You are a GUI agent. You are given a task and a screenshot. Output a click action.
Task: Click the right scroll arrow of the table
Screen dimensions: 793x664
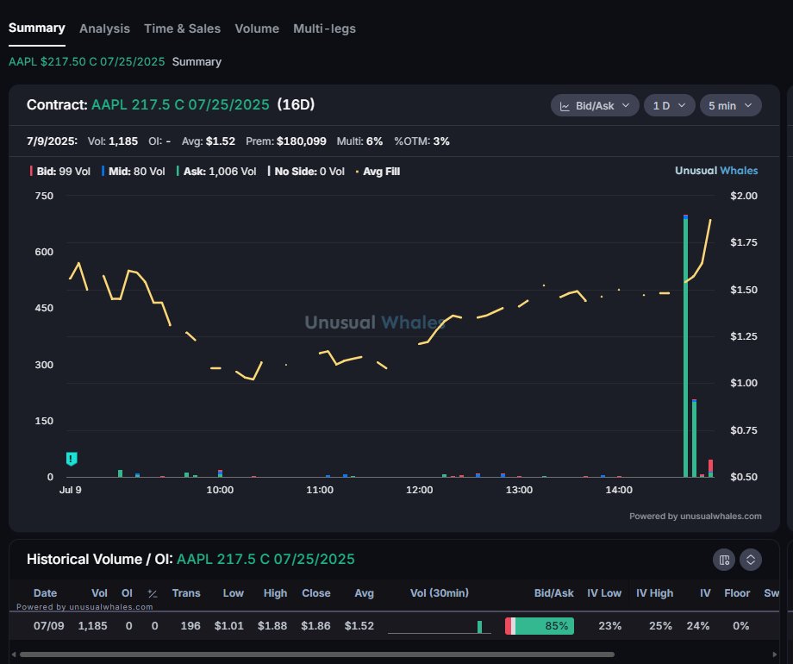774,655
